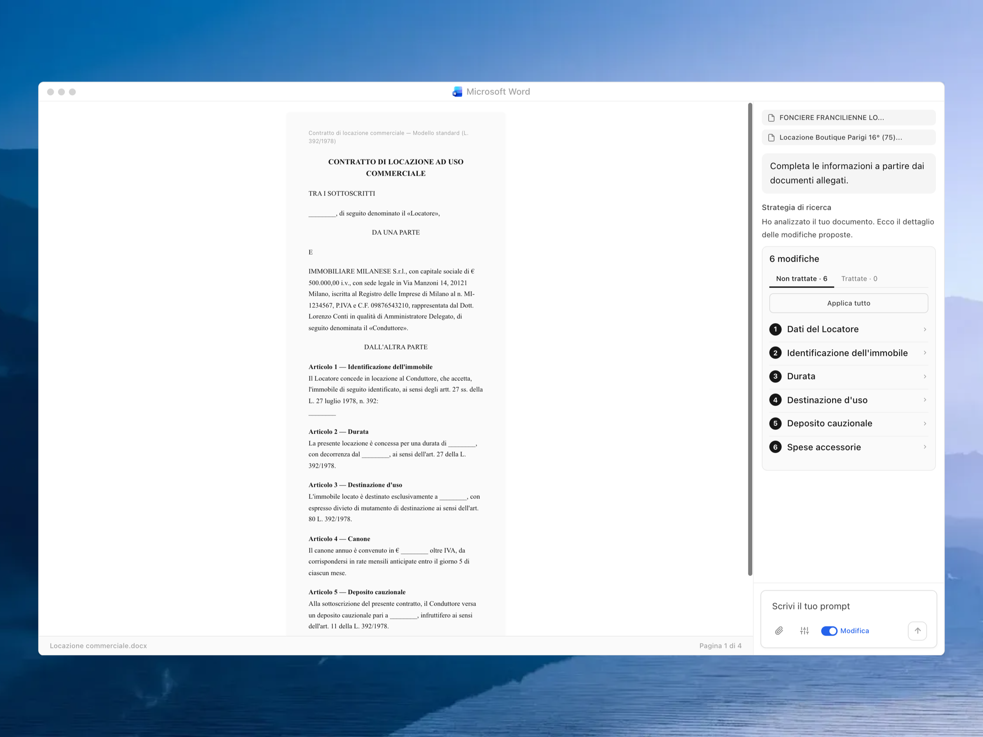
Task: Click heading 'Articolo 2 — Durata'
Action: pos(339,432)
